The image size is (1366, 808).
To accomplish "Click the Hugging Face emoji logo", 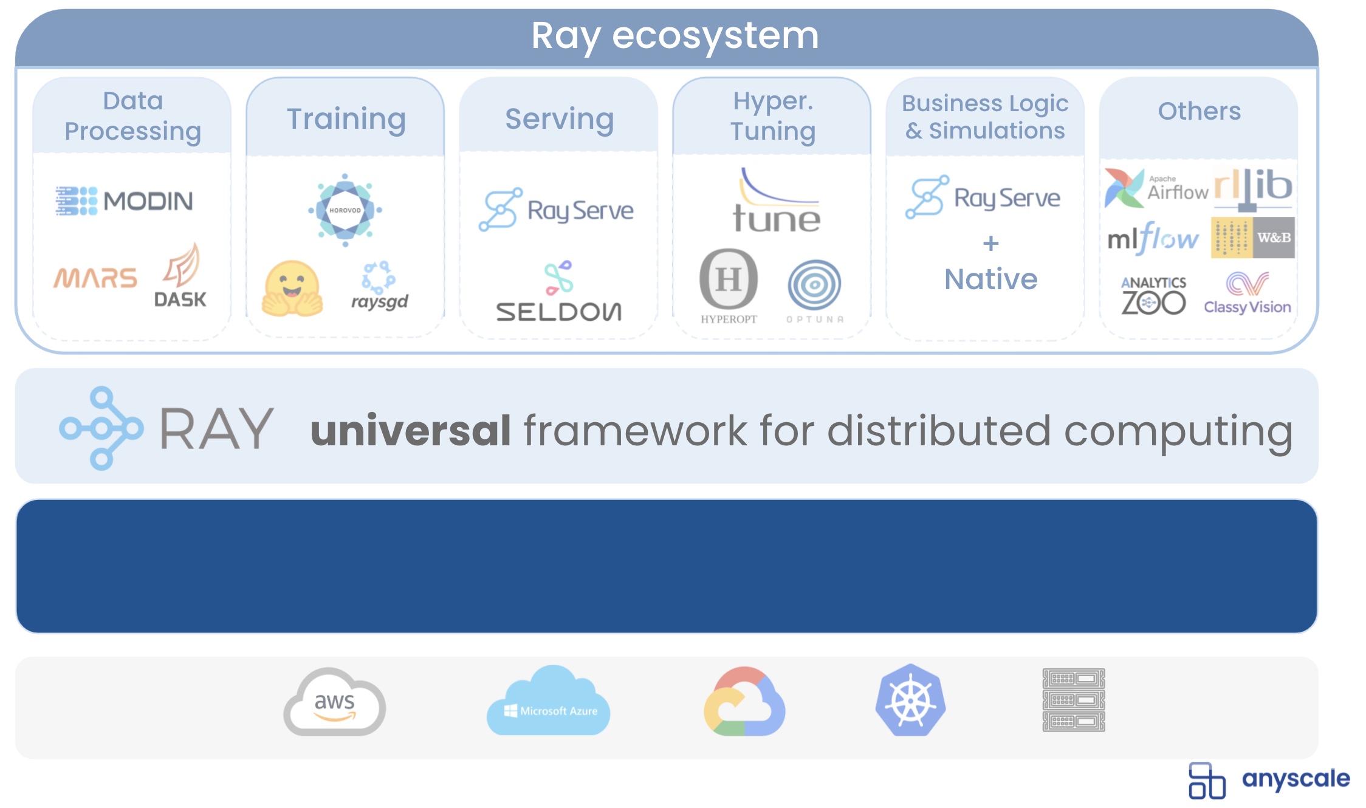I will [292, 289].
